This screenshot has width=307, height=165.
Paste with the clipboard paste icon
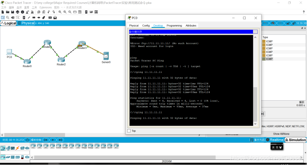[44, 12]
